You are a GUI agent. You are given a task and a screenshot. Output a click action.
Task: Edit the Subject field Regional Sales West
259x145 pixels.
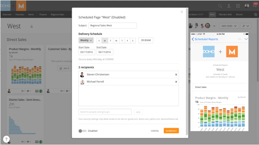113,25
